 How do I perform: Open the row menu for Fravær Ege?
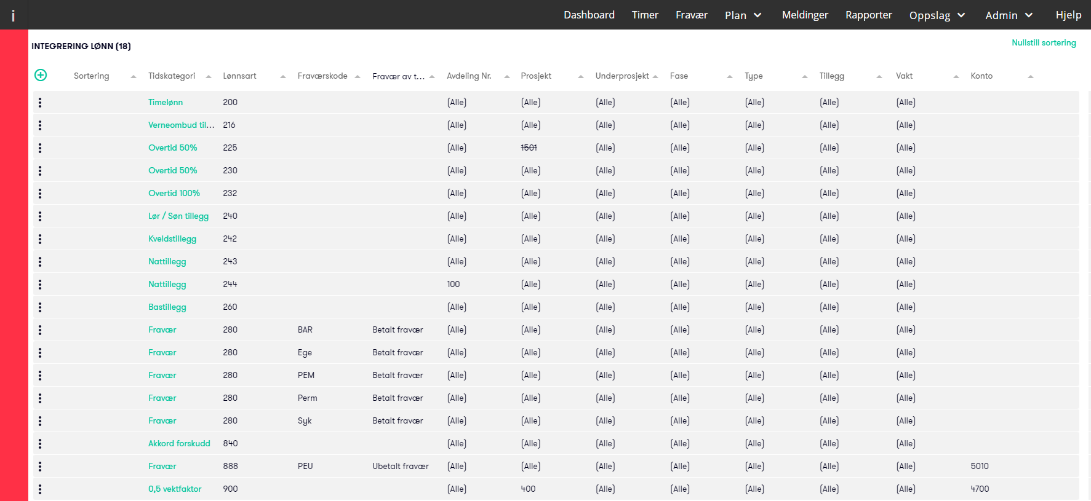point(40,353)
